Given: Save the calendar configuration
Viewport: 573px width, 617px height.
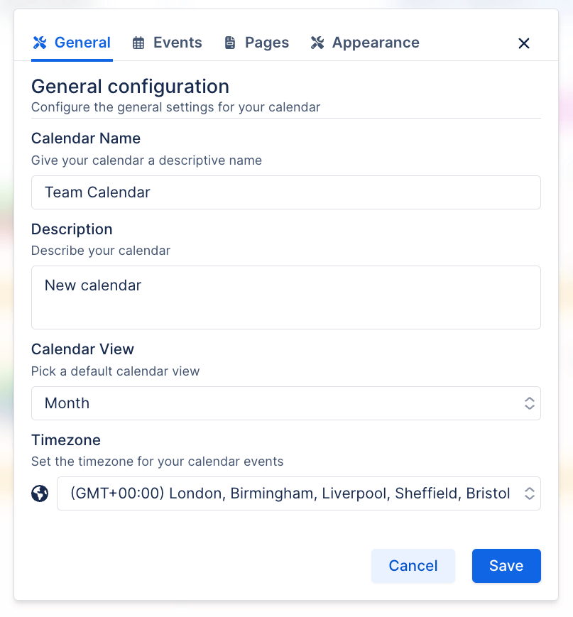Looking at the screenshot, I should 506,565.
